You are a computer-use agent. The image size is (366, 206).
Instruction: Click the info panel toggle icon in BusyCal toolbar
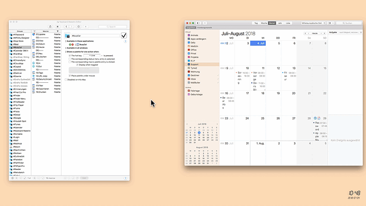pyautogui.click(x=329, y=23)
